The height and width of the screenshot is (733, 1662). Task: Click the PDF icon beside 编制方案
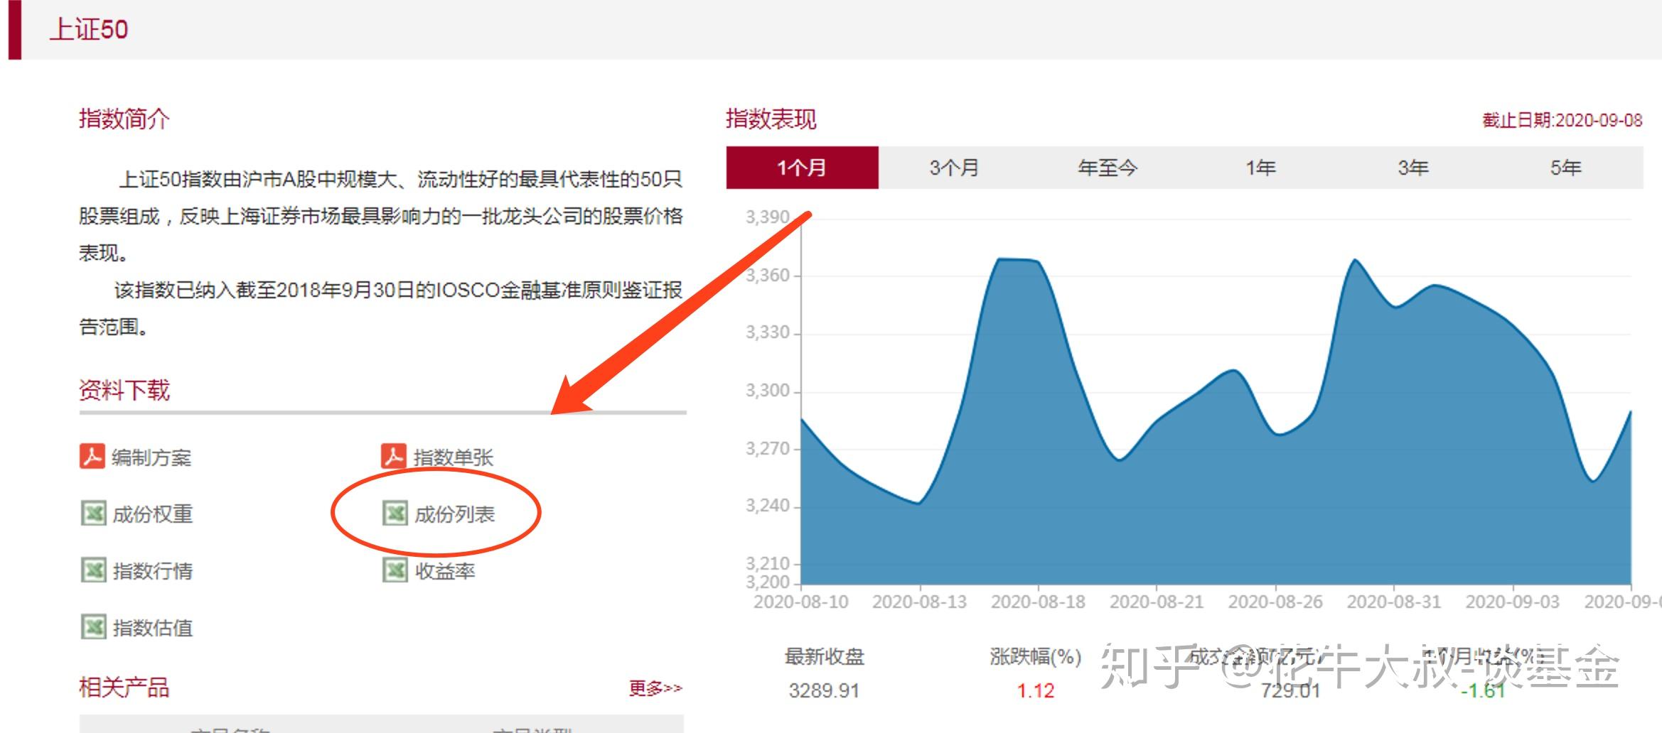coord(92,457)
